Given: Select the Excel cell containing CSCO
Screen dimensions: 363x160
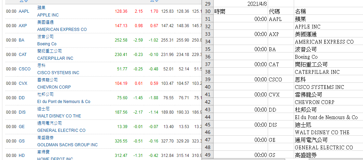Looking at the screenshot, I should coord(281,80).
